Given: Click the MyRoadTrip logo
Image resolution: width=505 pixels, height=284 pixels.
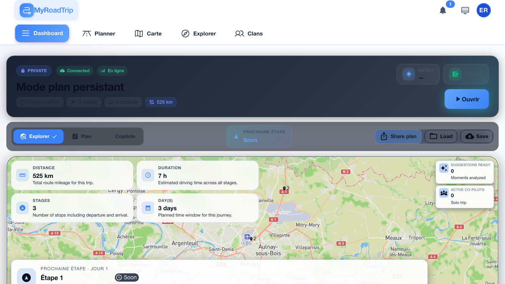Looking at the screenshot, I should (47, 10).
